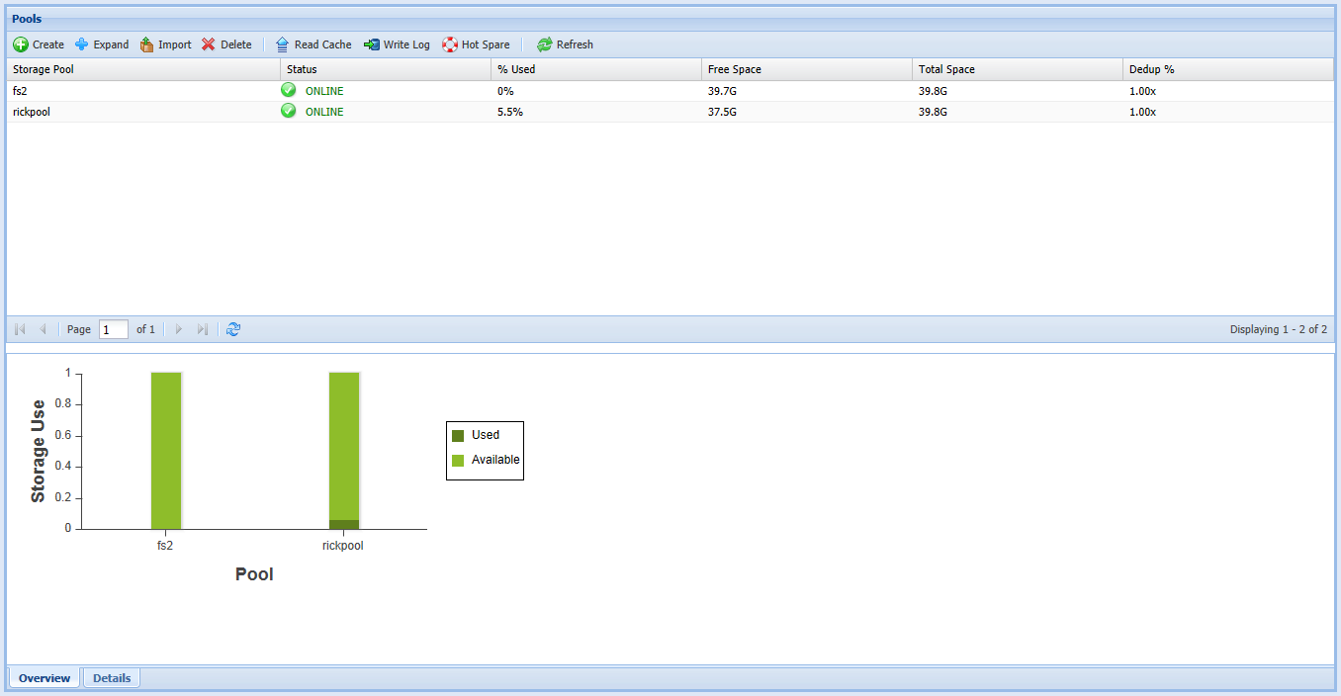Click total space 39.8G in rickpool row

point(933,112)
